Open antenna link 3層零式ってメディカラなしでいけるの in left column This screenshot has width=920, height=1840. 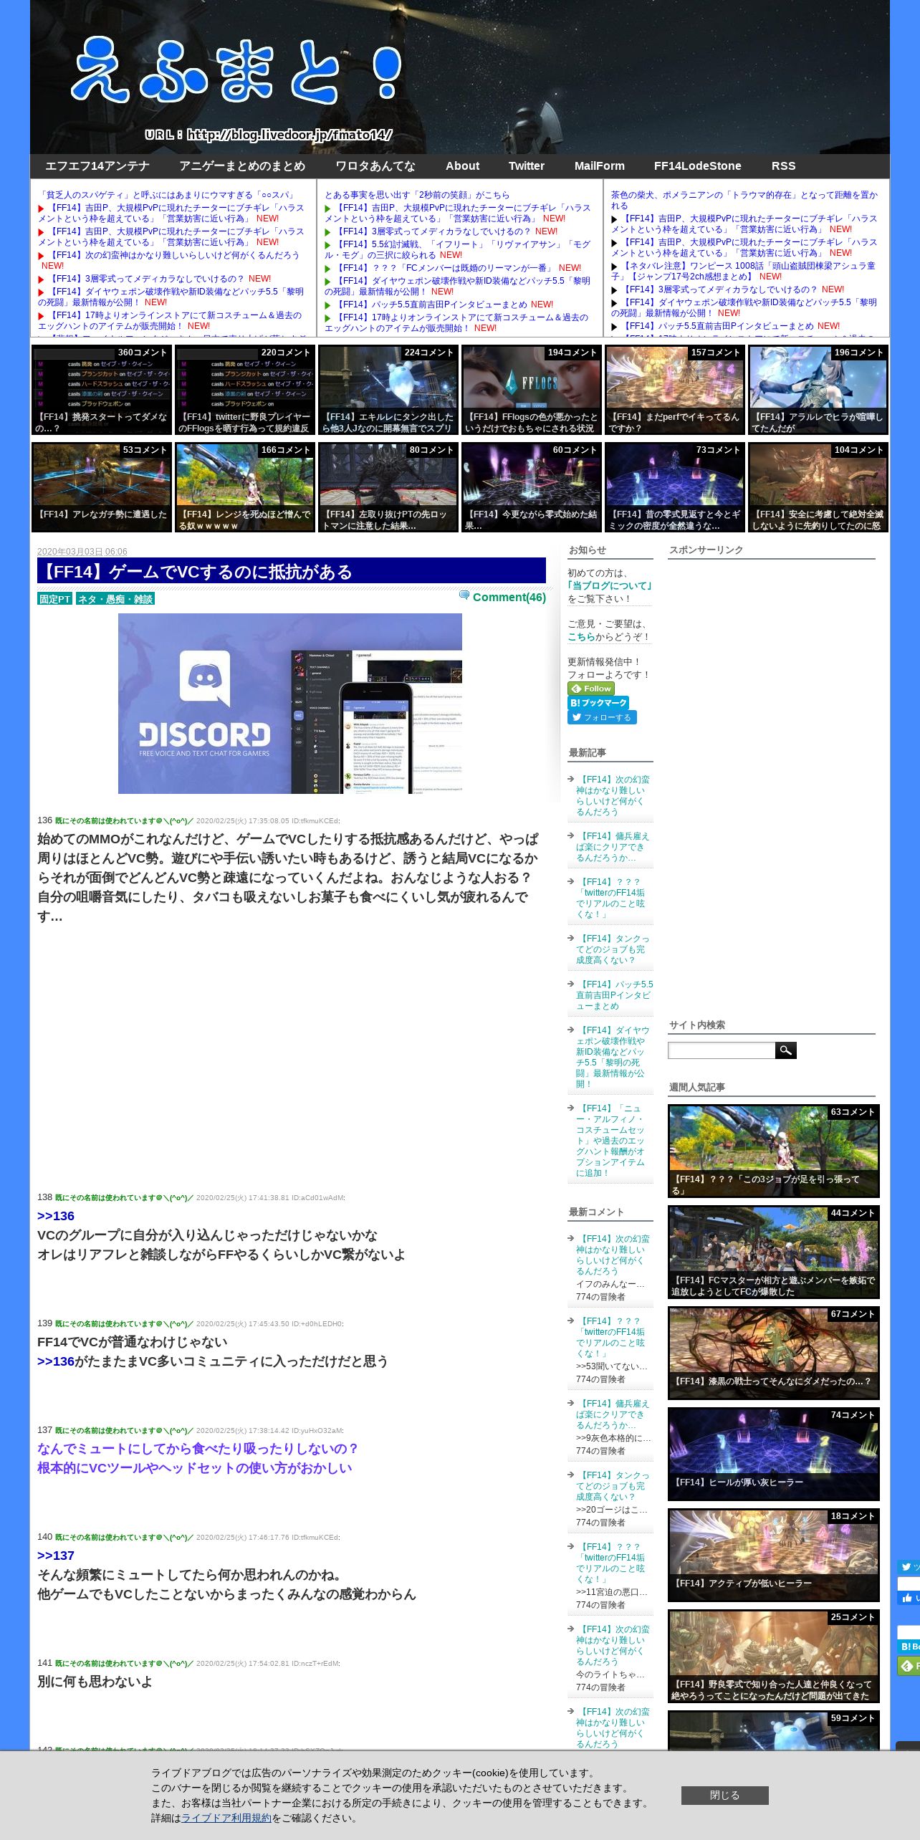pos(146,279)
